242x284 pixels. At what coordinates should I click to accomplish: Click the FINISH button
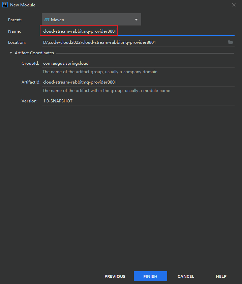click(150, 276)
